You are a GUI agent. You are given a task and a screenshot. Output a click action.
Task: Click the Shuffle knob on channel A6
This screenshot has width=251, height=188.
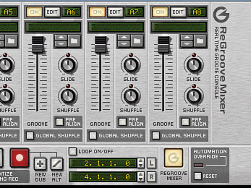[x=68, y=96]
